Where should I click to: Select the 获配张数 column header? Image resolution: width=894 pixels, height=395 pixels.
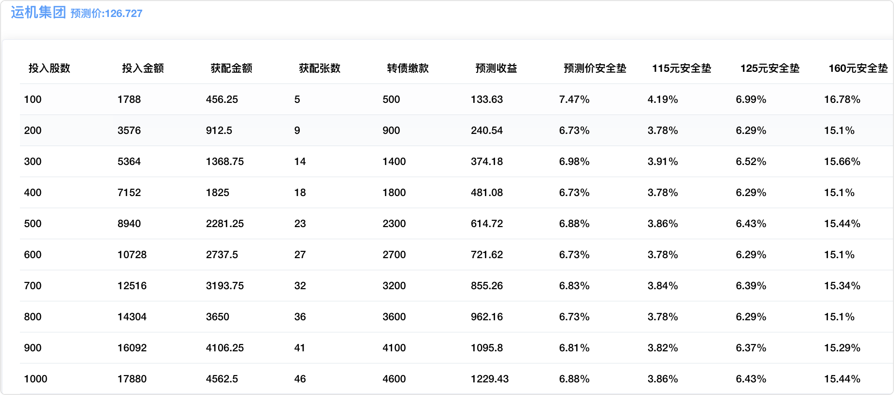320,68
